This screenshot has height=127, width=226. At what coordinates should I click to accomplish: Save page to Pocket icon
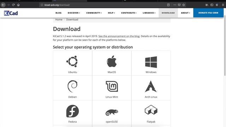point(179,5)
